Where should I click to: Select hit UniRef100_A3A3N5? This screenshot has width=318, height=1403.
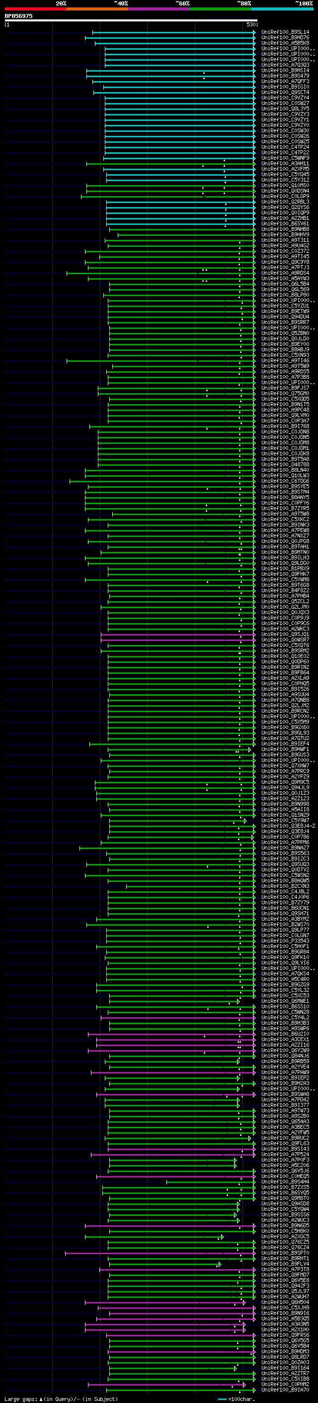(x=285, y=1324)
